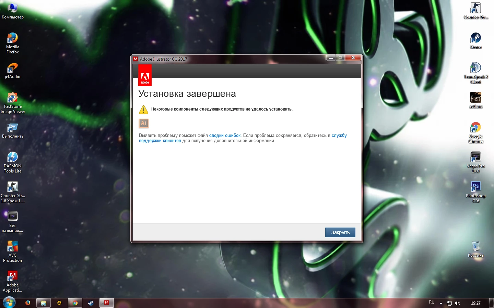Click the Show desktop strip
The image size is (494, 308).
(x=491, y=303)
